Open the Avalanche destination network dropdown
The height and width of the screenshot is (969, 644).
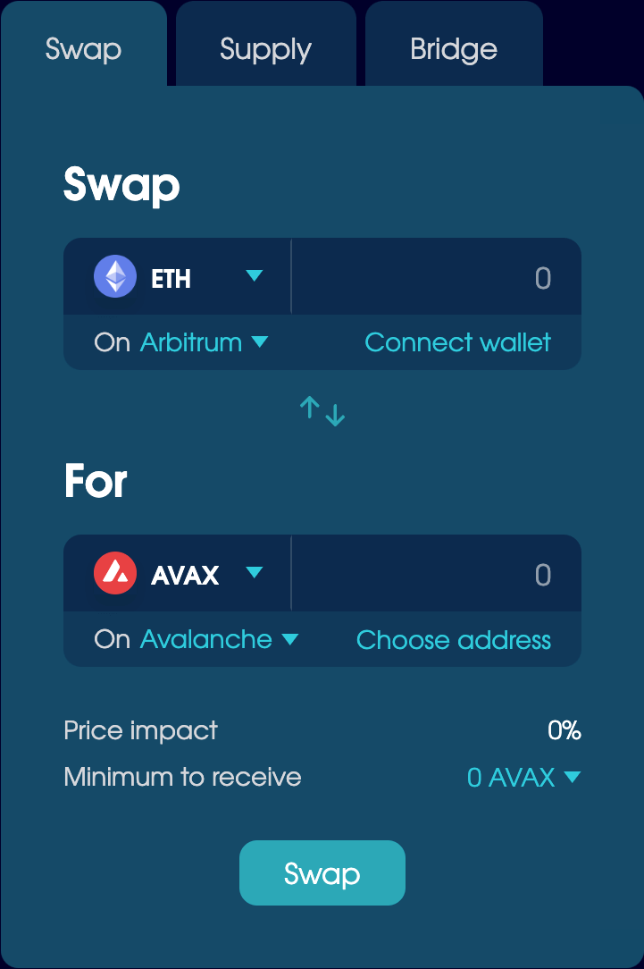[x=206, y=639]
